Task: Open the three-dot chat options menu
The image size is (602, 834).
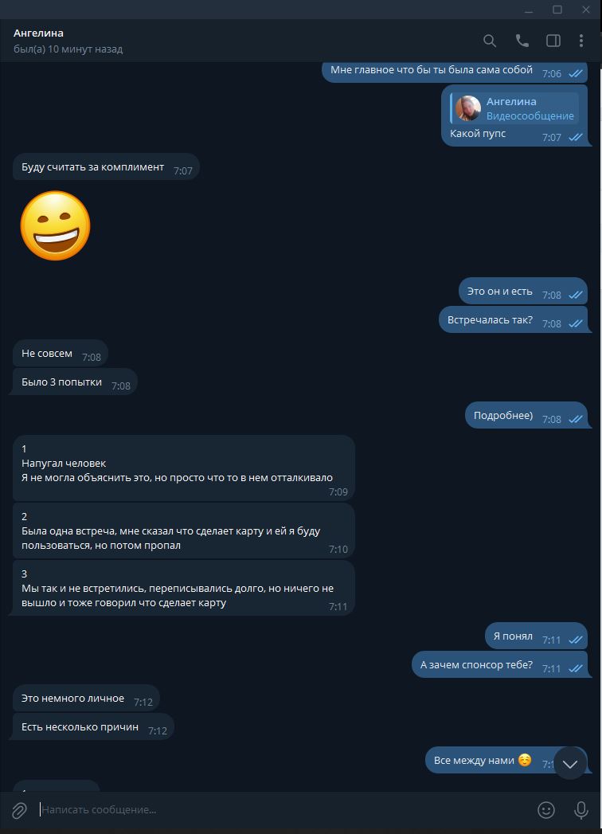Action: coord(581,41)
